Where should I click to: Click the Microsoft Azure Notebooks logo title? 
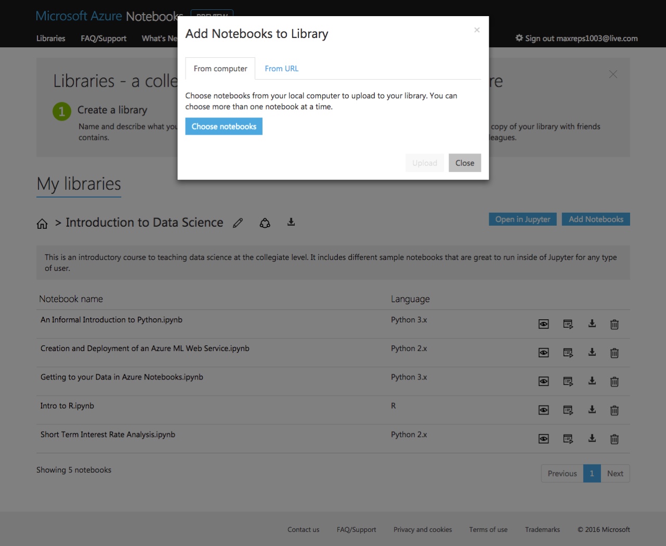109,16
